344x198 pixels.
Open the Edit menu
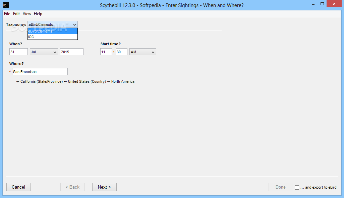point(16,14)
